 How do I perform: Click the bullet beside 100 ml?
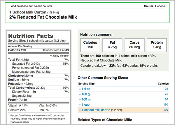[80, 100]
